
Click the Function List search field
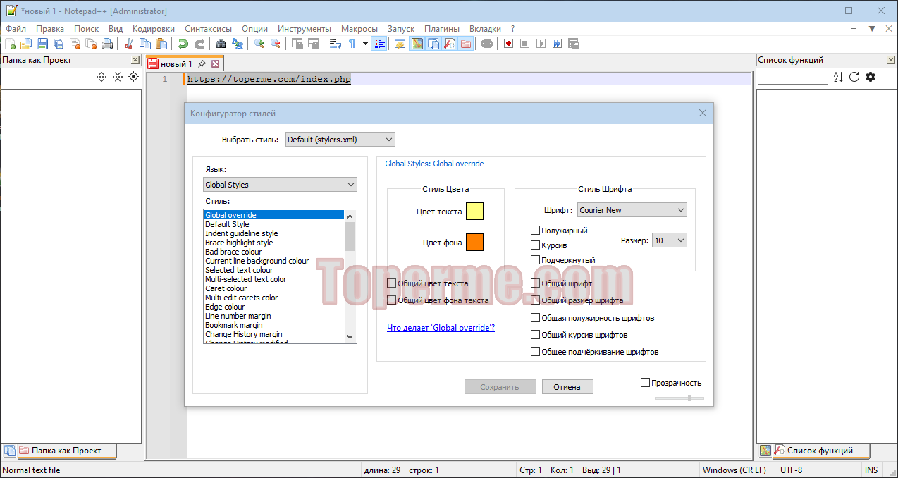793,78
